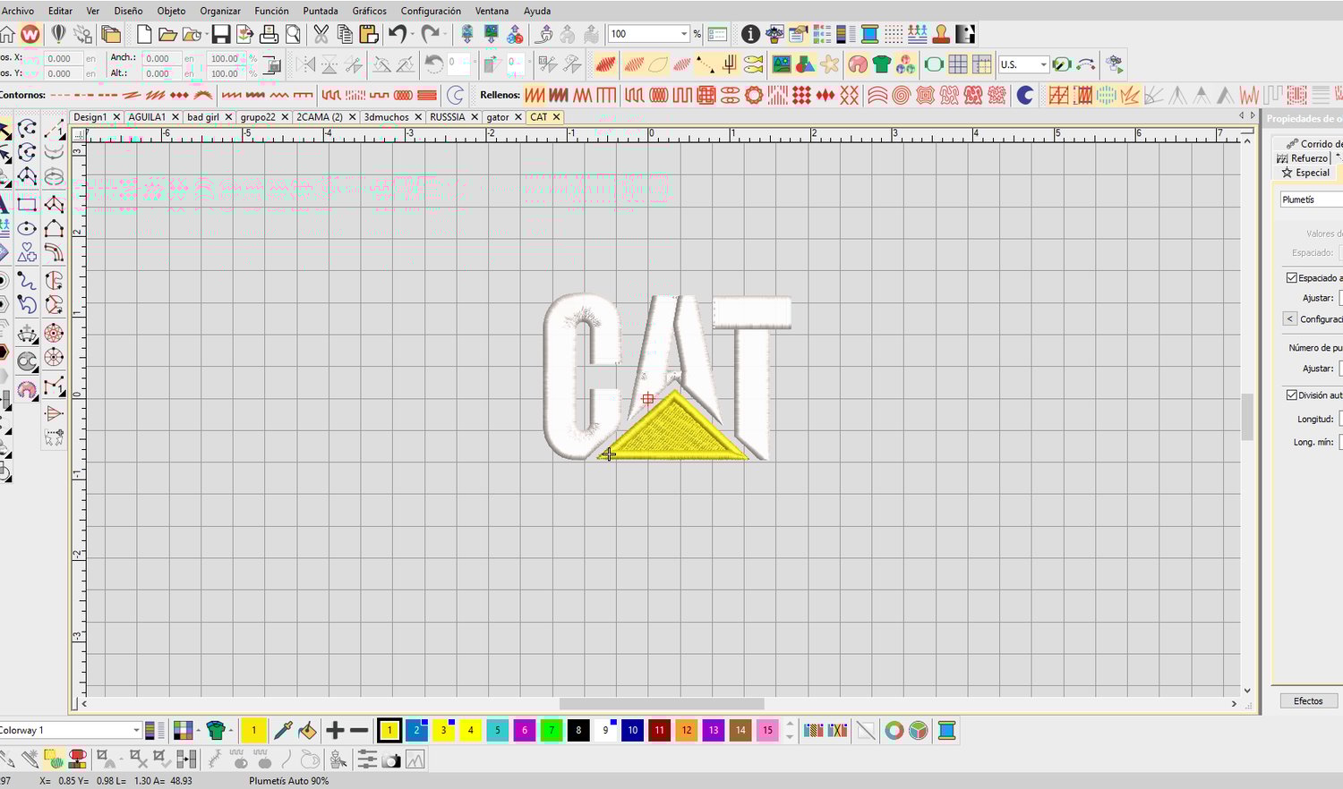Click the Efectos button
This screenshot has height=789, width=1343.
click(x=1307, y=701)
